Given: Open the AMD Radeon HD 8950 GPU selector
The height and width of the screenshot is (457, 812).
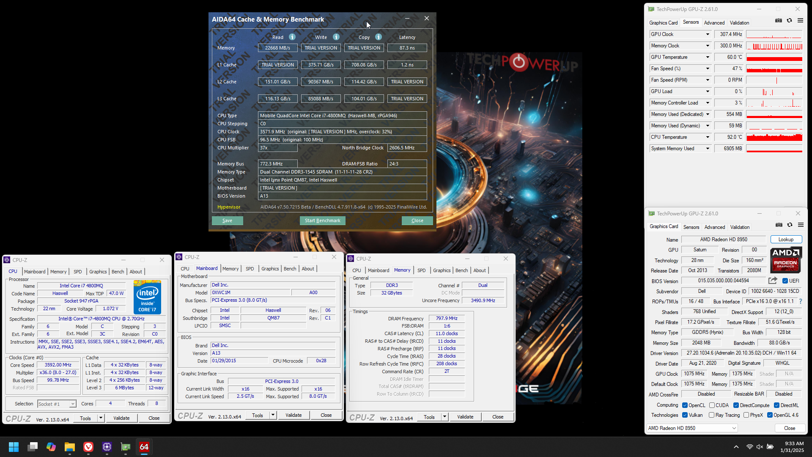Looking at the screenshot, I should pyautogui.click(x=692, y=428).
